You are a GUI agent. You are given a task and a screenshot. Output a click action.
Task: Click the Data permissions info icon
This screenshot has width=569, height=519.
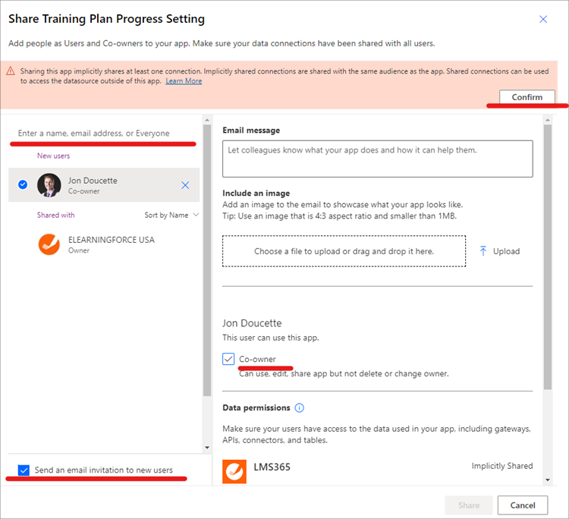[299, 407]
